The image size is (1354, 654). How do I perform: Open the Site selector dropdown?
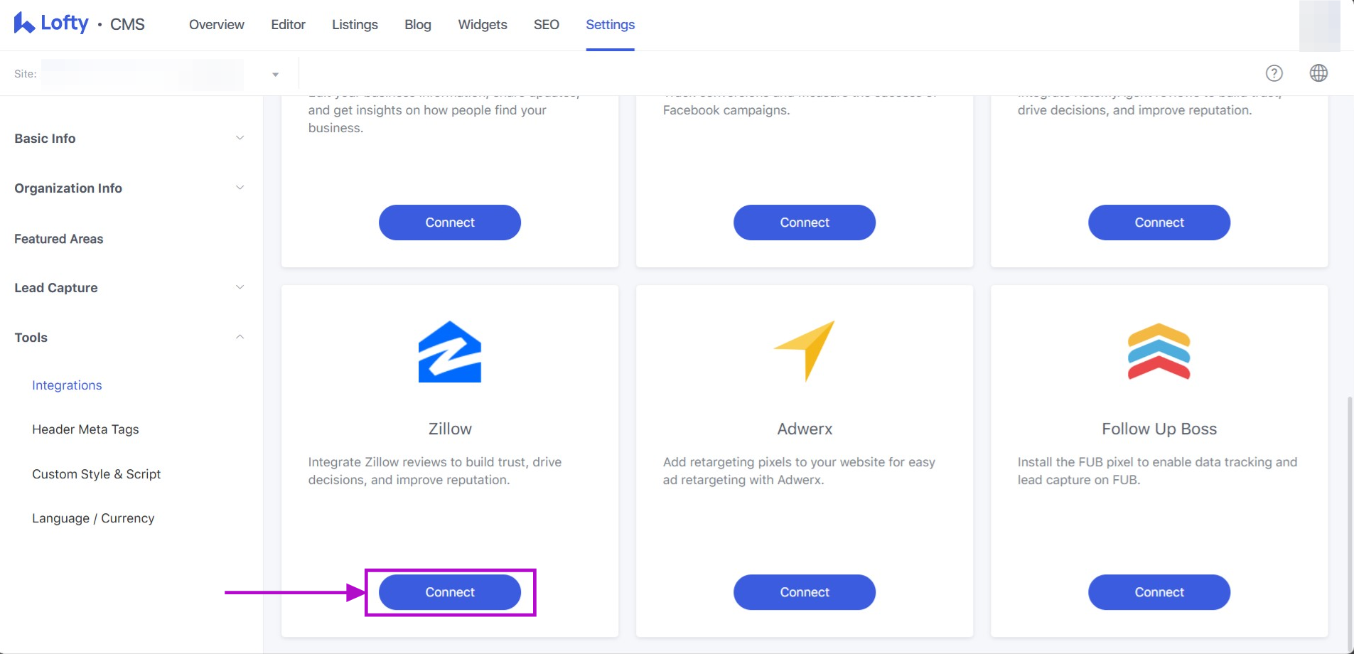tap(275, 74)
